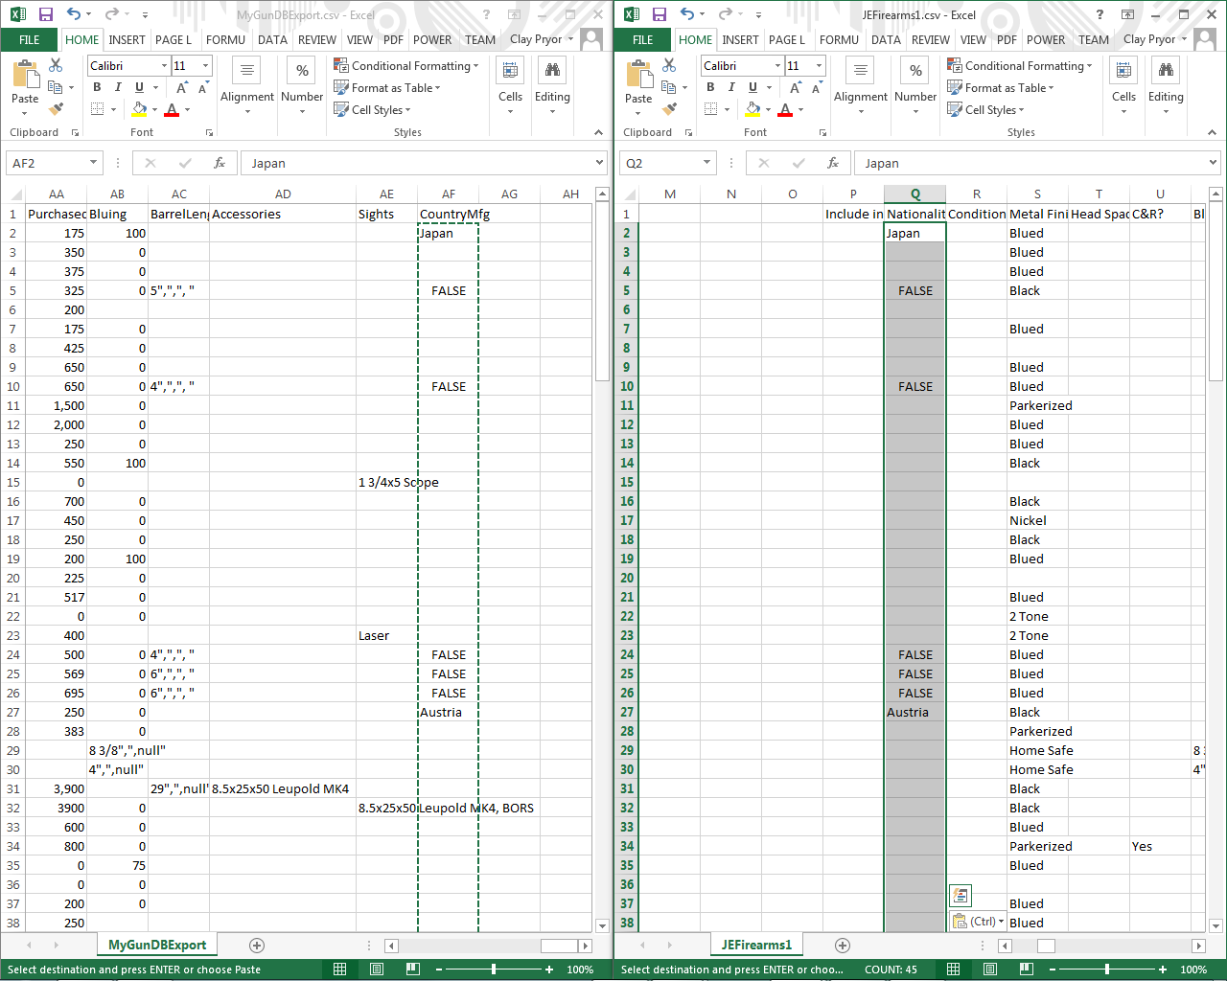The image size is (1227, 981).
Task: Open Paste Options (Ctrl) smart tag
Action: (977, 922)
